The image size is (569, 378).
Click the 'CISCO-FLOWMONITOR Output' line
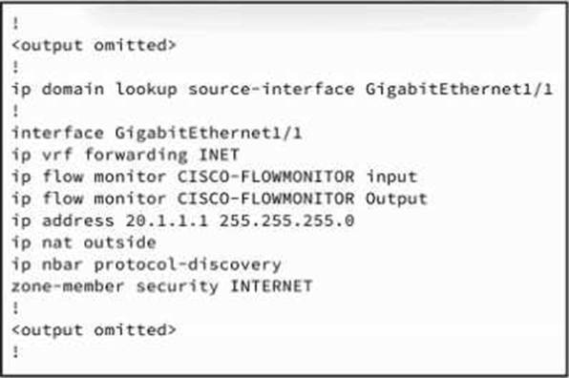click(220, 199)
